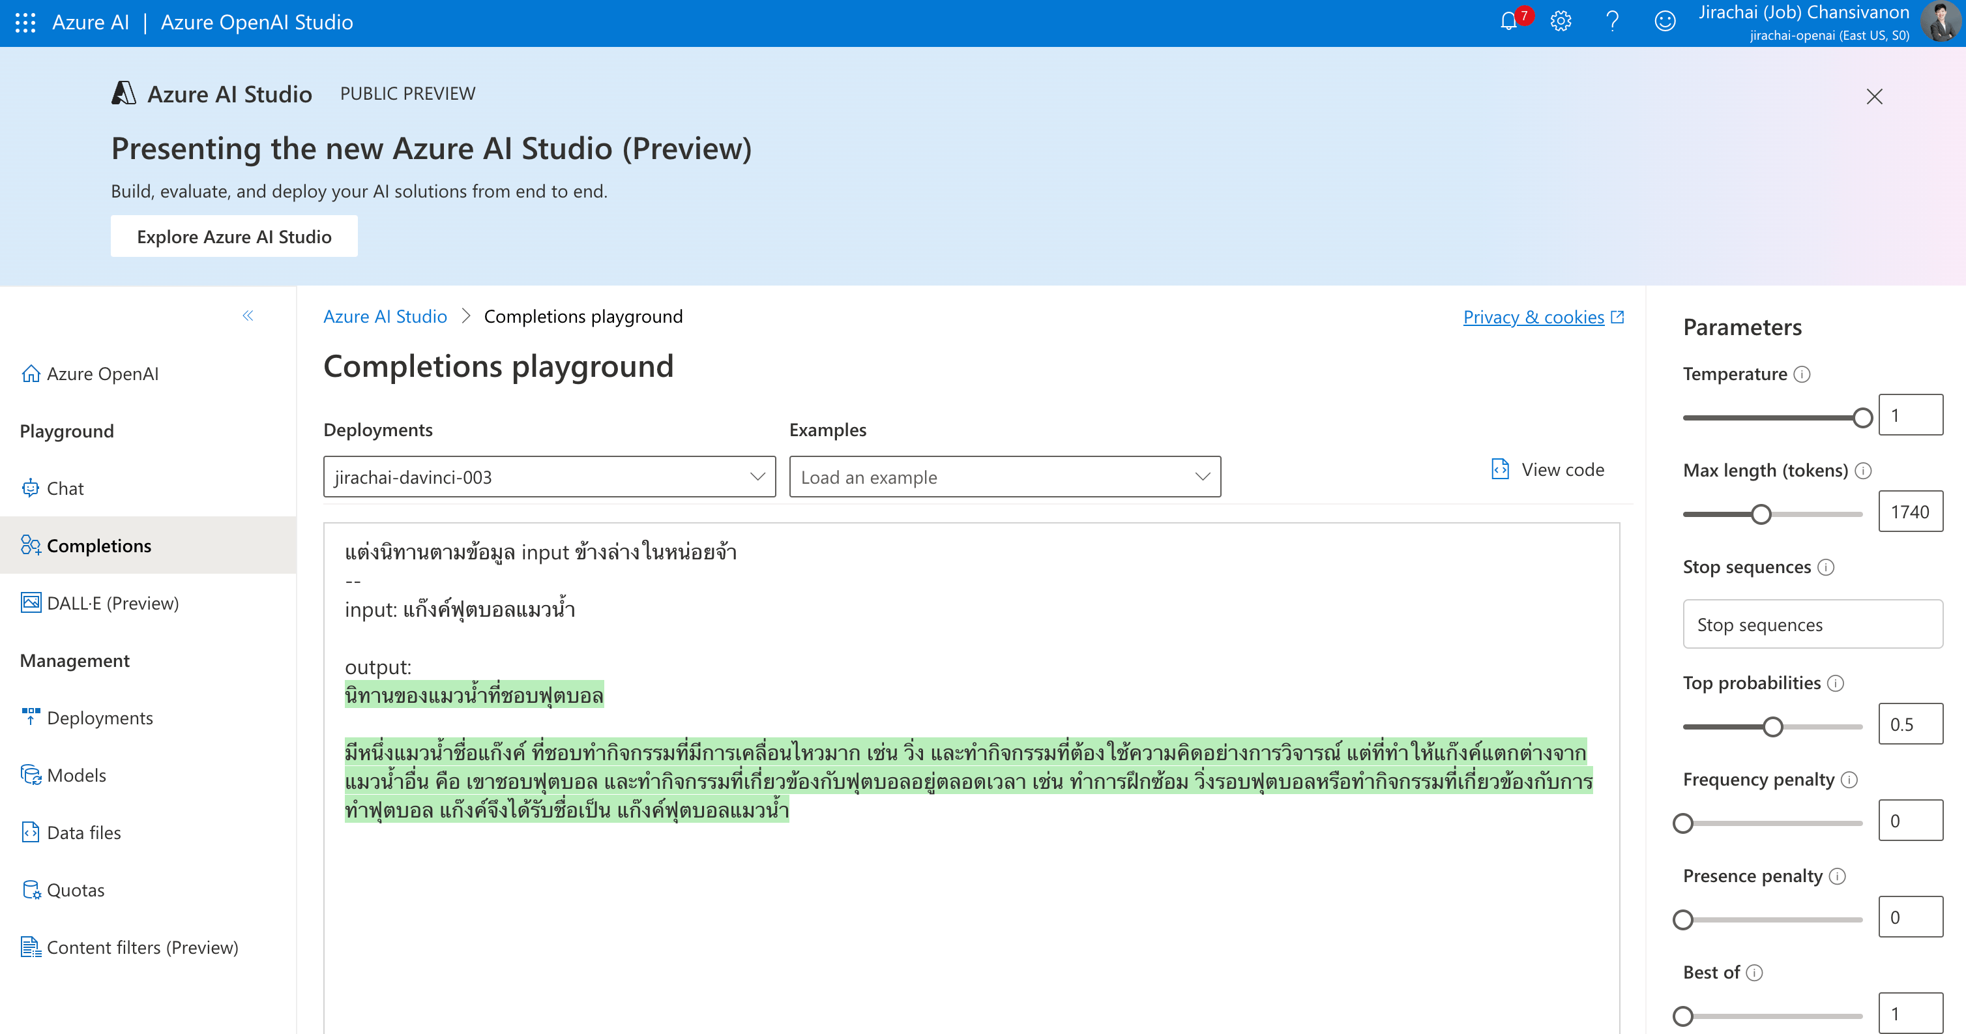The height and width of the screenshot is (1034, 1966).
Task: Open the settings gear icon
Action: (x=1561, y=22)
